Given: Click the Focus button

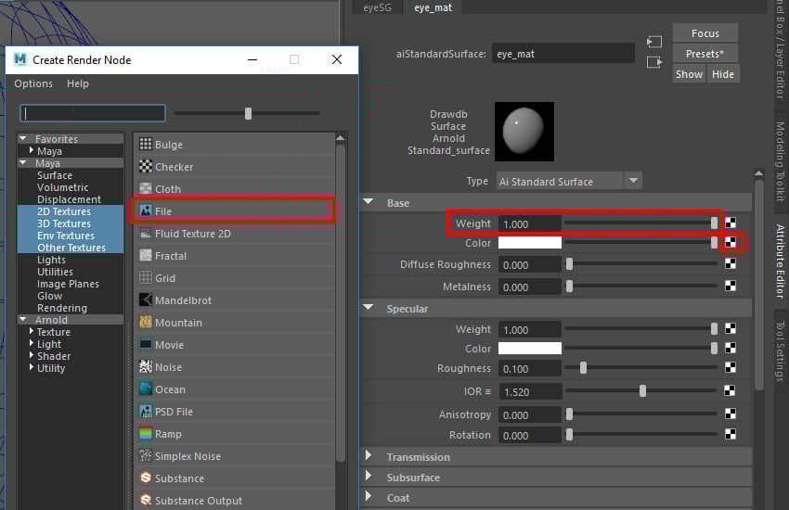Looking at the screenshot, I should [705, 33].
